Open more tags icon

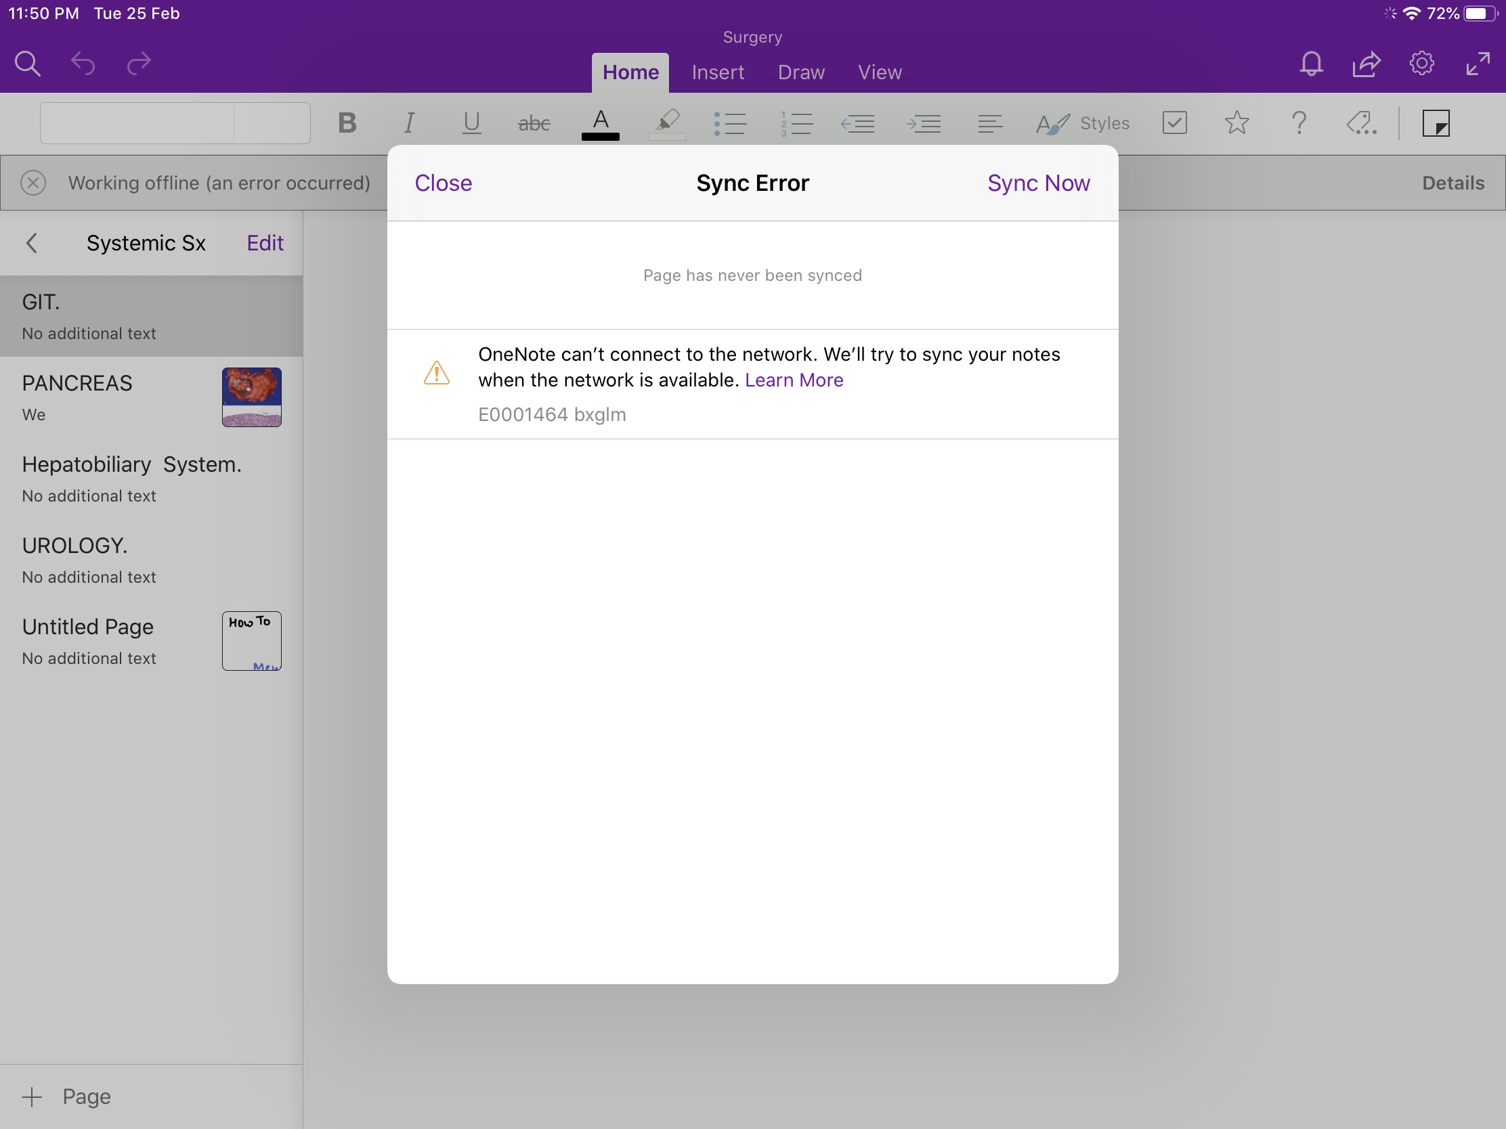(1362, 123)
